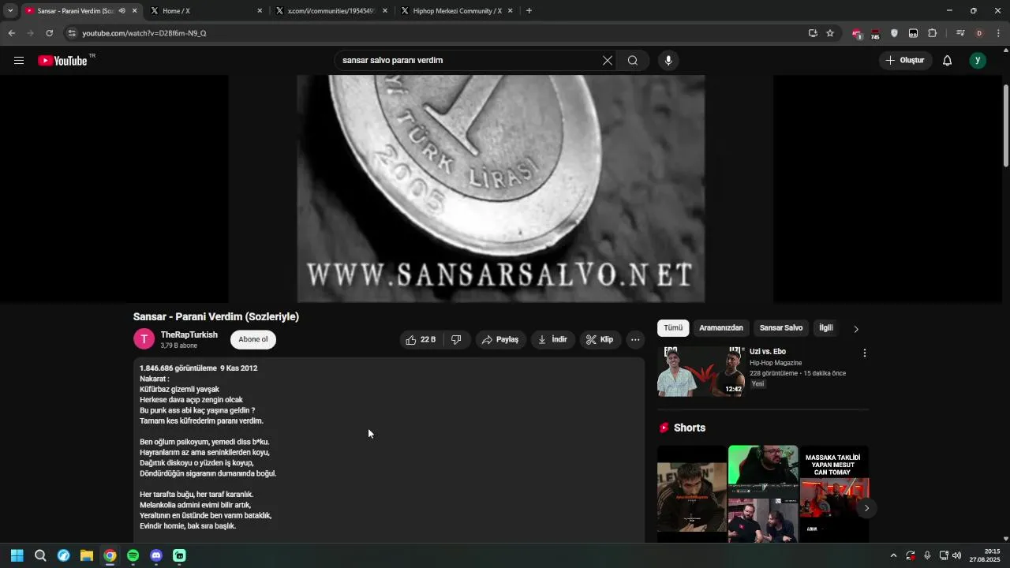The image size is (1010, 568).
Task: Show more filter chips with right arrow
Action: [x=856, y=329]
